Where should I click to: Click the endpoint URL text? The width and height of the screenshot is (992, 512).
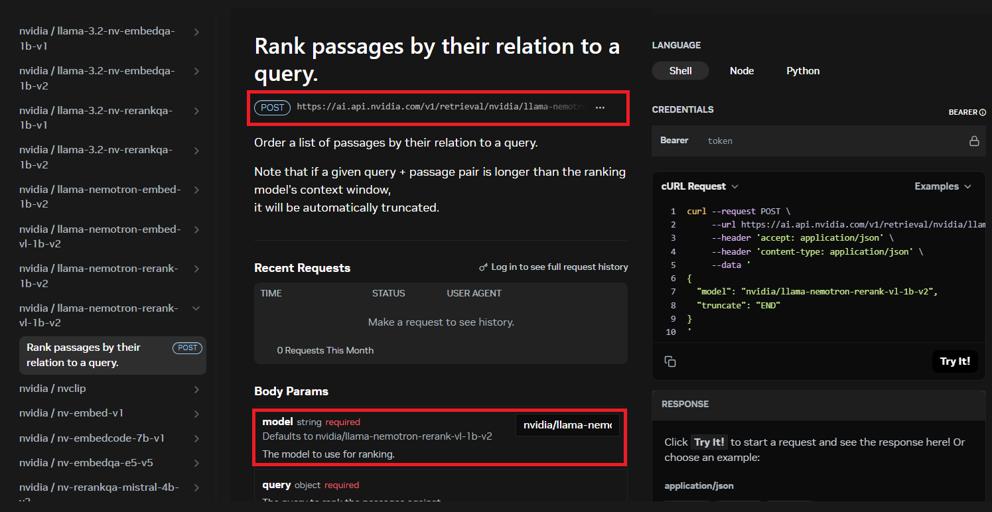pos(442,107)
